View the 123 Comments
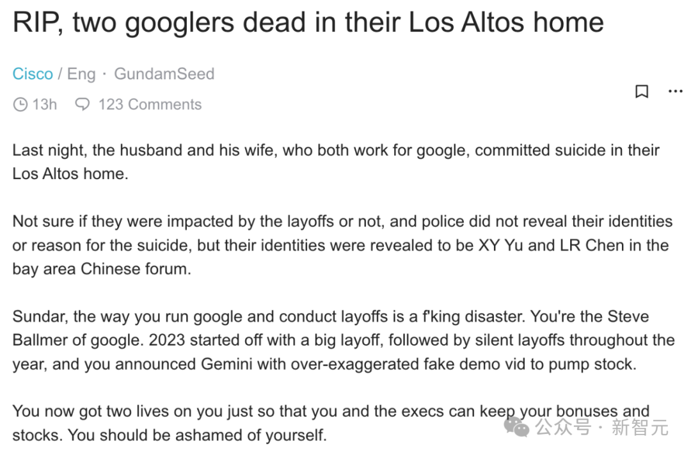Image resolution: width=691 pixels, height=455 pixels. click(x=150, y=104)
